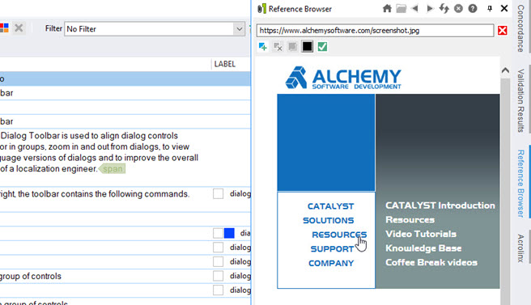Tick checkbox in the row above 'group of controls'
The image size is (531, 305).
tap(218, 261)
